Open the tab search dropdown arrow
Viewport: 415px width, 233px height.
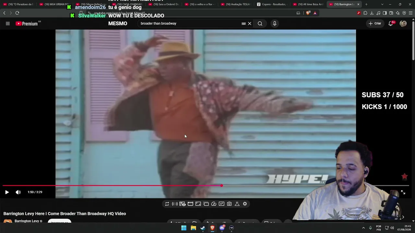(382, 4)
